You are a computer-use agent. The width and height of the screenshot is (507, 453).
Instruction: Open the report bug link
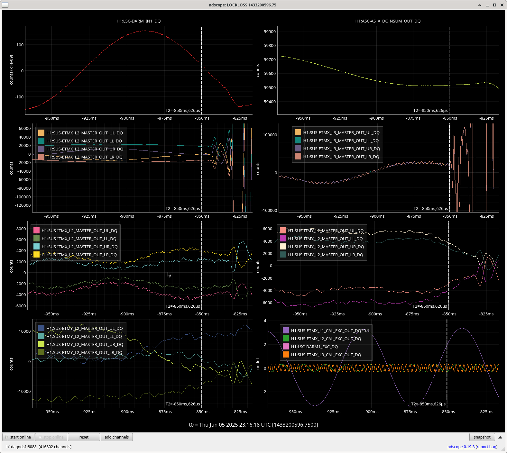click(486, 447)
